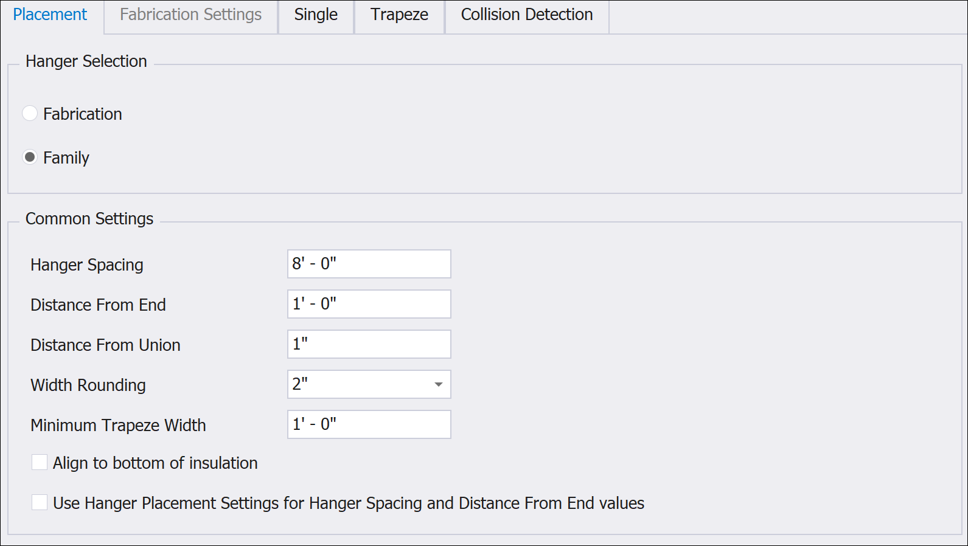Open the Fabrication Settings tab
This screenshot has height=546, width=968.
pos(190,15)
